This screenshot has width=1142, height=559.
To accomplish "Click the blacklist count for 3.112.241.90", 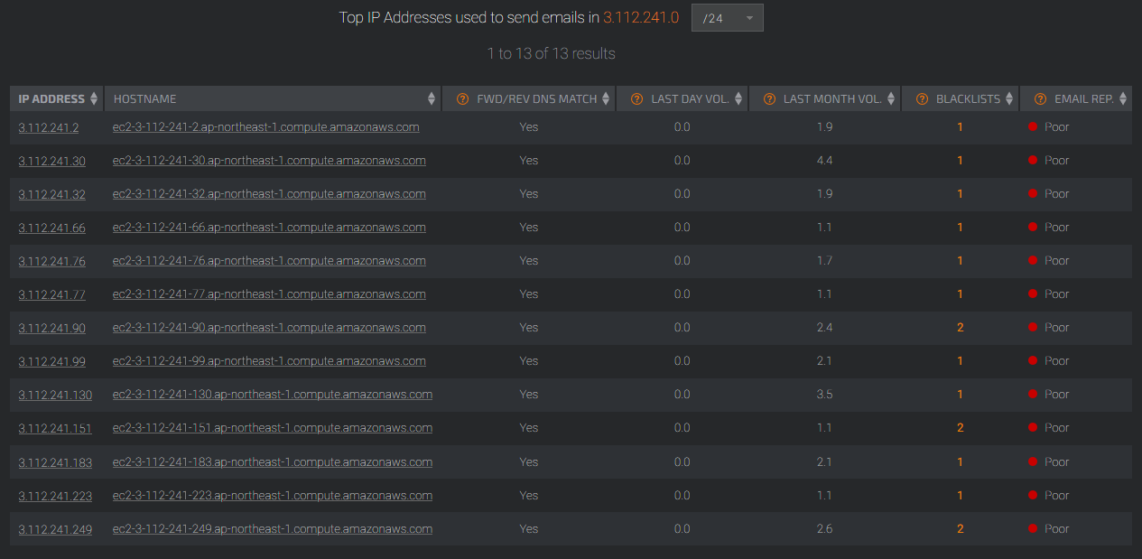I will (961, 328).
